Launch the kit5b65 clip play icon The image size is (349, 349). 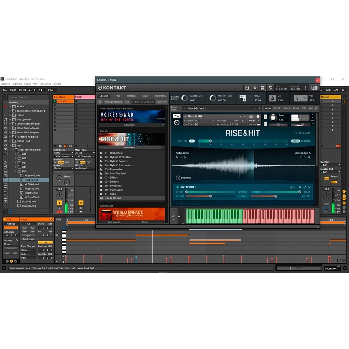pyautogui.click(x=55, y=101)
